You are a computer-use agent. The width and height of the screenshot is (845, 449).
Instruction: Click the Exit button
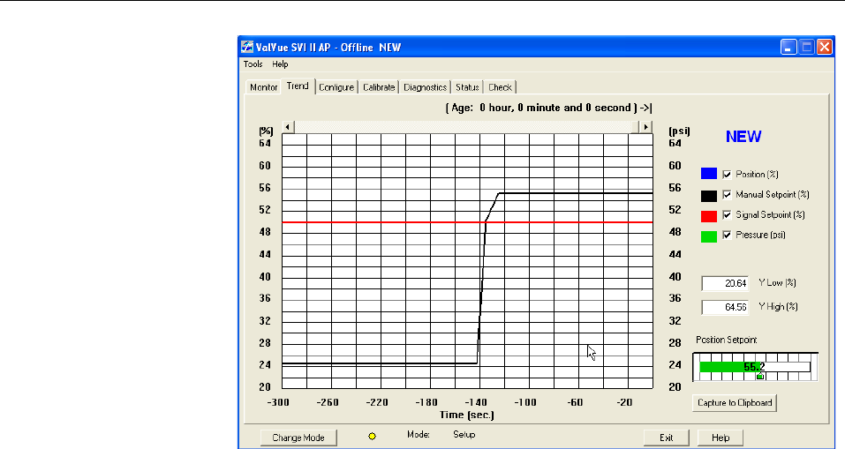666,438
